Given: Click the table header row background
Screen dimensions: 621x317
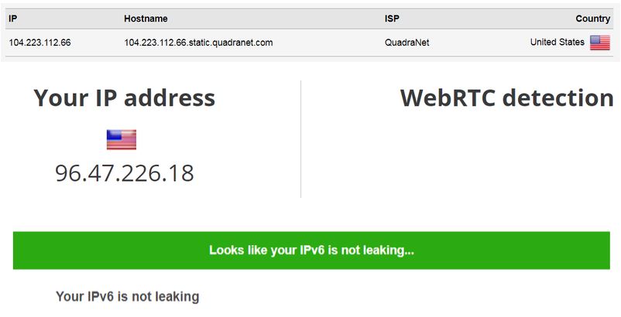Looking at the screenshot, I should (309, 19).
